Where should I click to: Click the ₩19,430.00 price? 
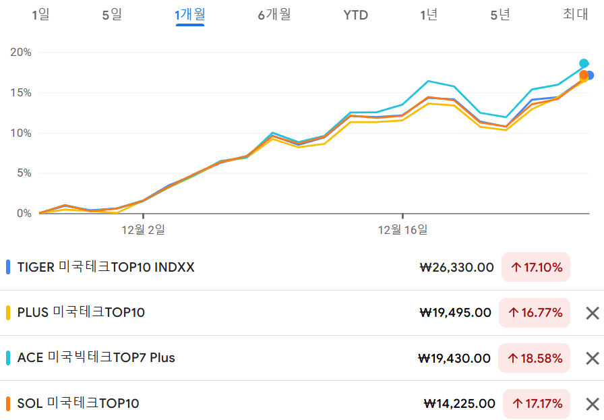[x=454, y=359]
